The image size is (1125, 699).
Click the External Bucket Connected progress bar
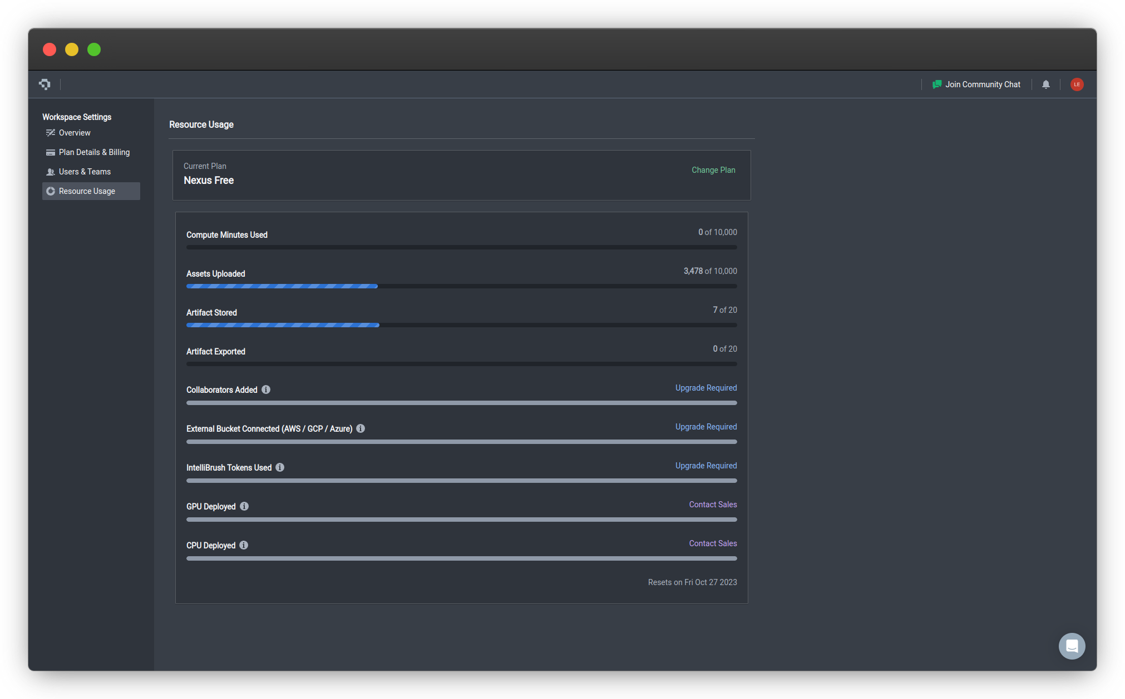(462, 442)
